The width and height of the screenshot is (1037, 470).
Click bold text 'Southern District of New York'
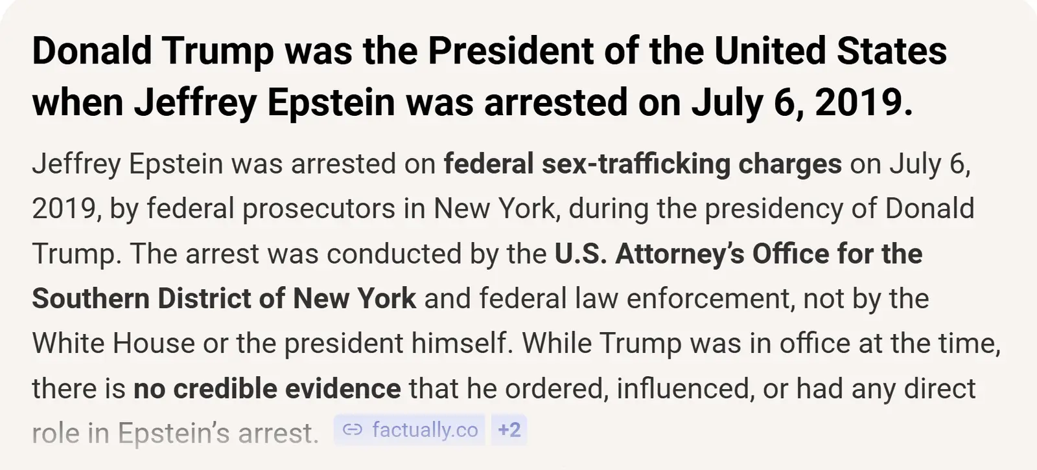tap(224, 298)
